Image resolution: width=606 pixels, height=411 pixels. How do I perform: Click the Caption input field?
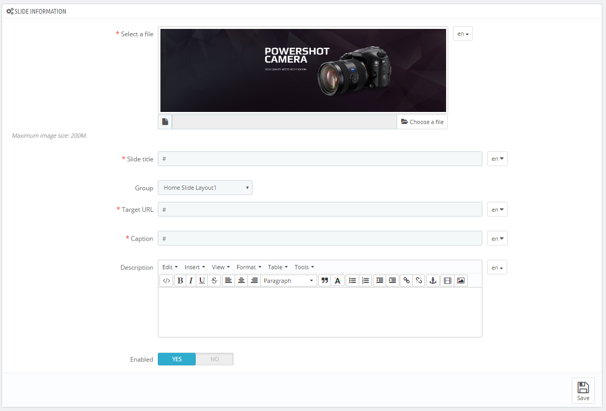[320, 238]
